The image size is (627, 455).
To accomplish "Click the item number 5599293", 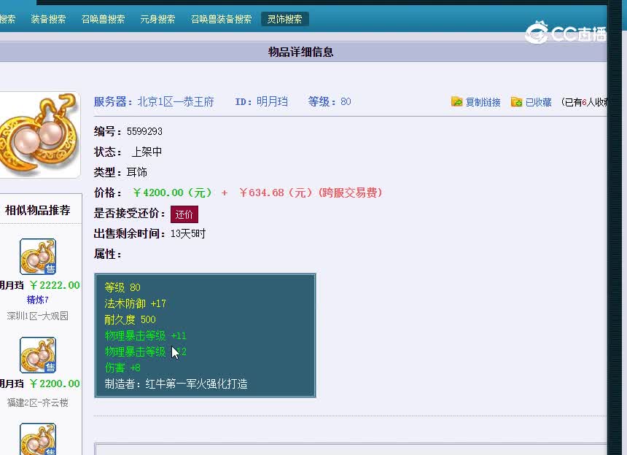I will pos(145,131).
